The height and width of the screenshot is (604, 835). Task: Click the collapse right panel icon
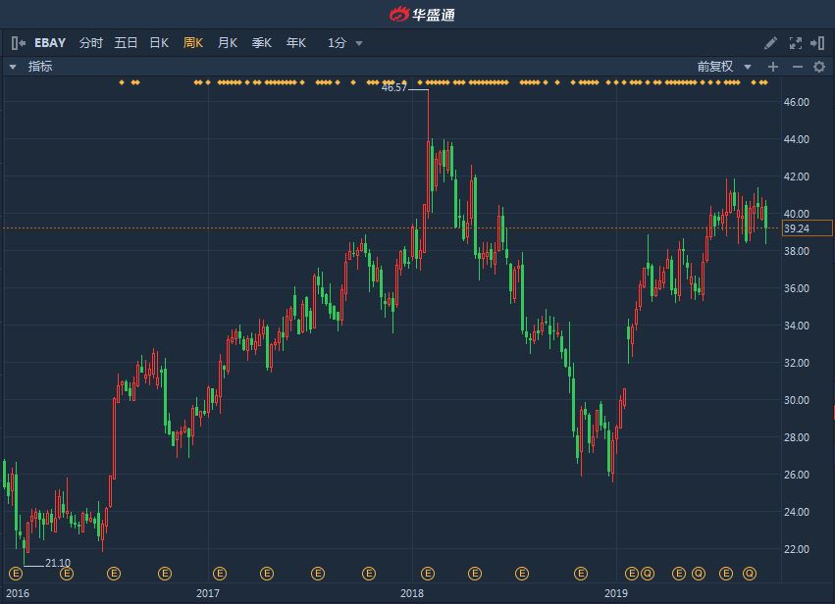pos(818,43)
